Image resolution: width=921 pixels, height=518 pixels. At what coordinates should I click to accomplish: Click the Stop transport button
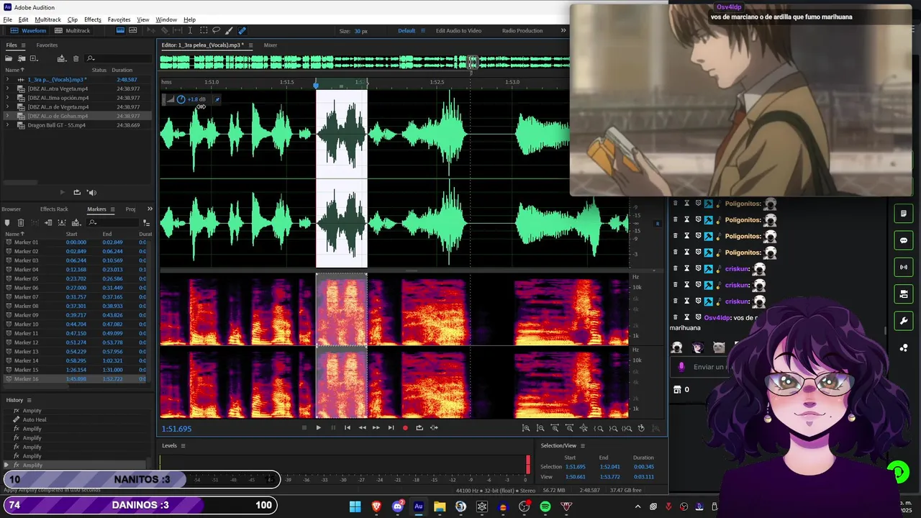[304, 428]
